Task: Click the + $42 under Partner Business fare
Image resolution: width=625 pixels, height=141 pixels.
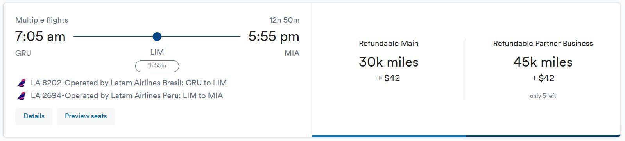Action: (543, 78)
